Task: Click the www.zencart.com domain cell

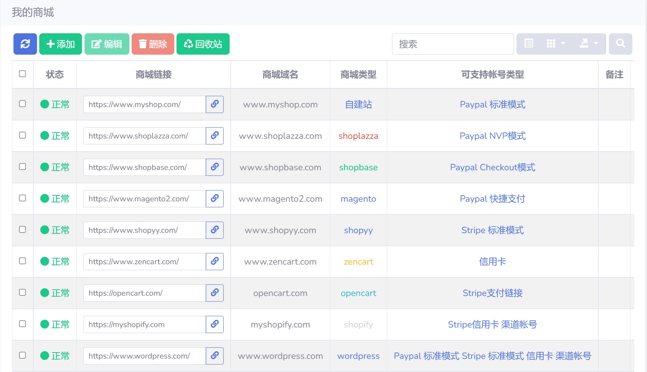Action: [x=280, y=262]
